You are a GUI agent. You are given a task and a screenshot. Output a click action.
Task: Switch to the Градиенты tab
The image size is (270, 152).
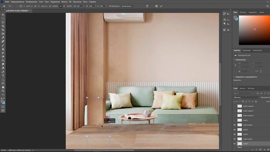253,12
